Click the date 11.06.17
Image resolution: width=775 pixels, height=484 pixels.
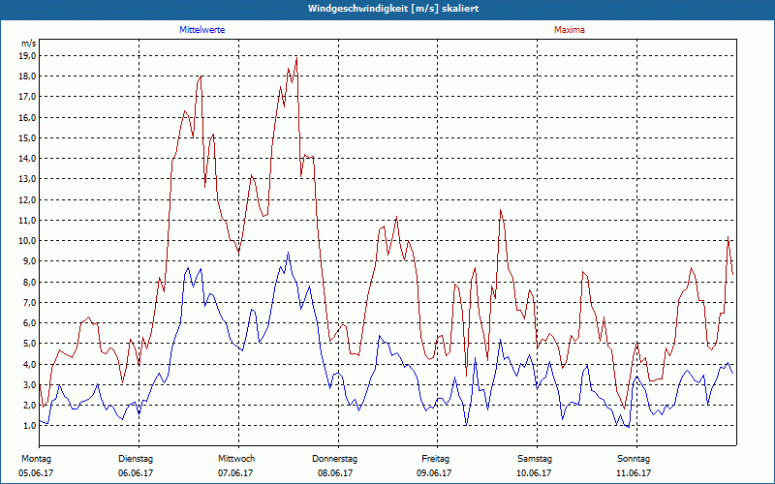(x=634, y=473)
